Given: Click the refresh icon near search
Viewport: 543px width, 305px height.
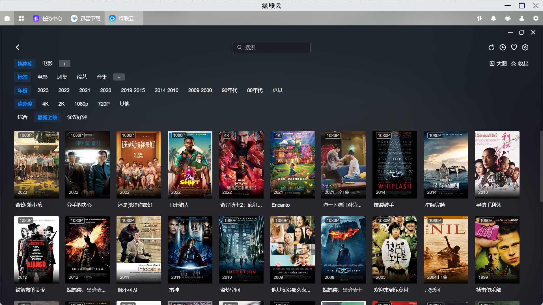Looking at the screenshot, I should [491, 47].
